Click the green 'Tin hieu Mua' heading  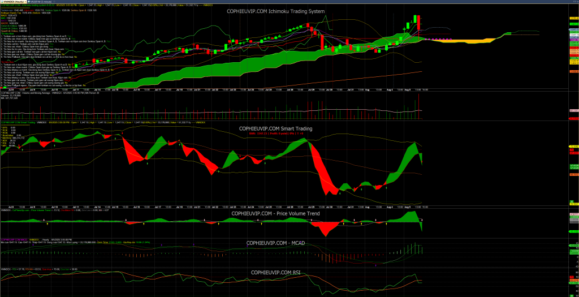(7, 33)
